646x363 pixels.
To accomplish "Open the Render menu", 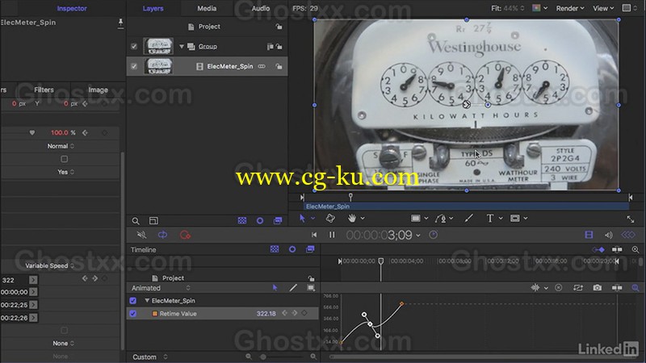I will pyautogui.click(x=570, y=8).
